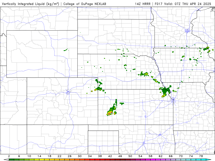
Task: Click the intense red-cored storm cell in western Kansas
Action: 111,113
